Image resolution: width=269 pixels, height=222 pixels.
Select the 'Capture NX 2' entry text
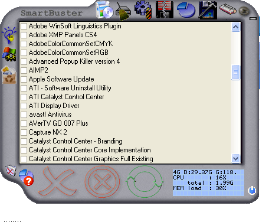coord(48,132)
